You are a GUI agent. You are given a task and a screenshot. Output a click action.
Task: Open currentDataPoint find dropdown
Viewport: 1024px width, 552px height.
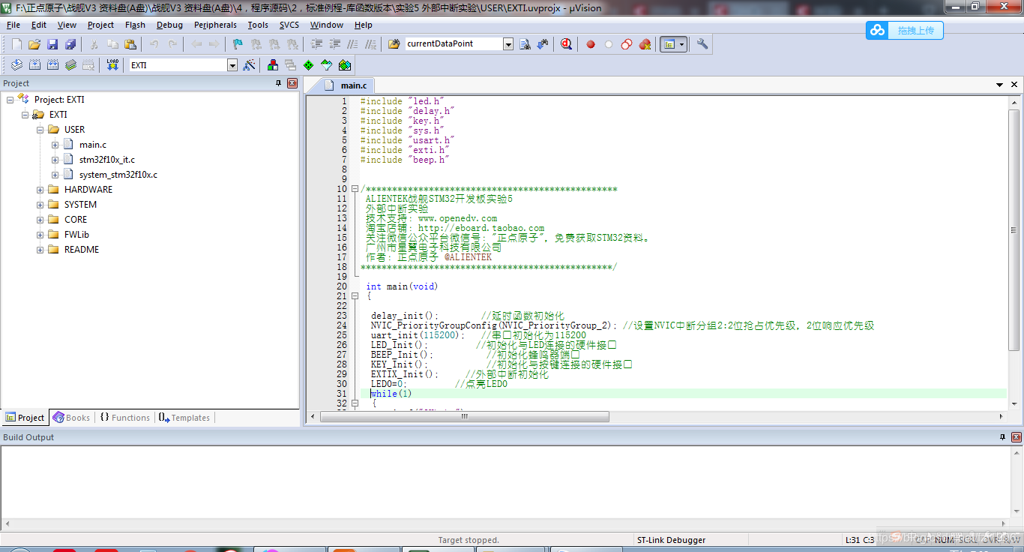(508, 44)
